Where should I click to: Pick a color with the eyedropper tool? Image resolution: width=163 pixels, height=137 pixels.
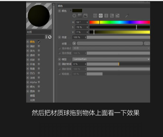click(x=127, y=16)
